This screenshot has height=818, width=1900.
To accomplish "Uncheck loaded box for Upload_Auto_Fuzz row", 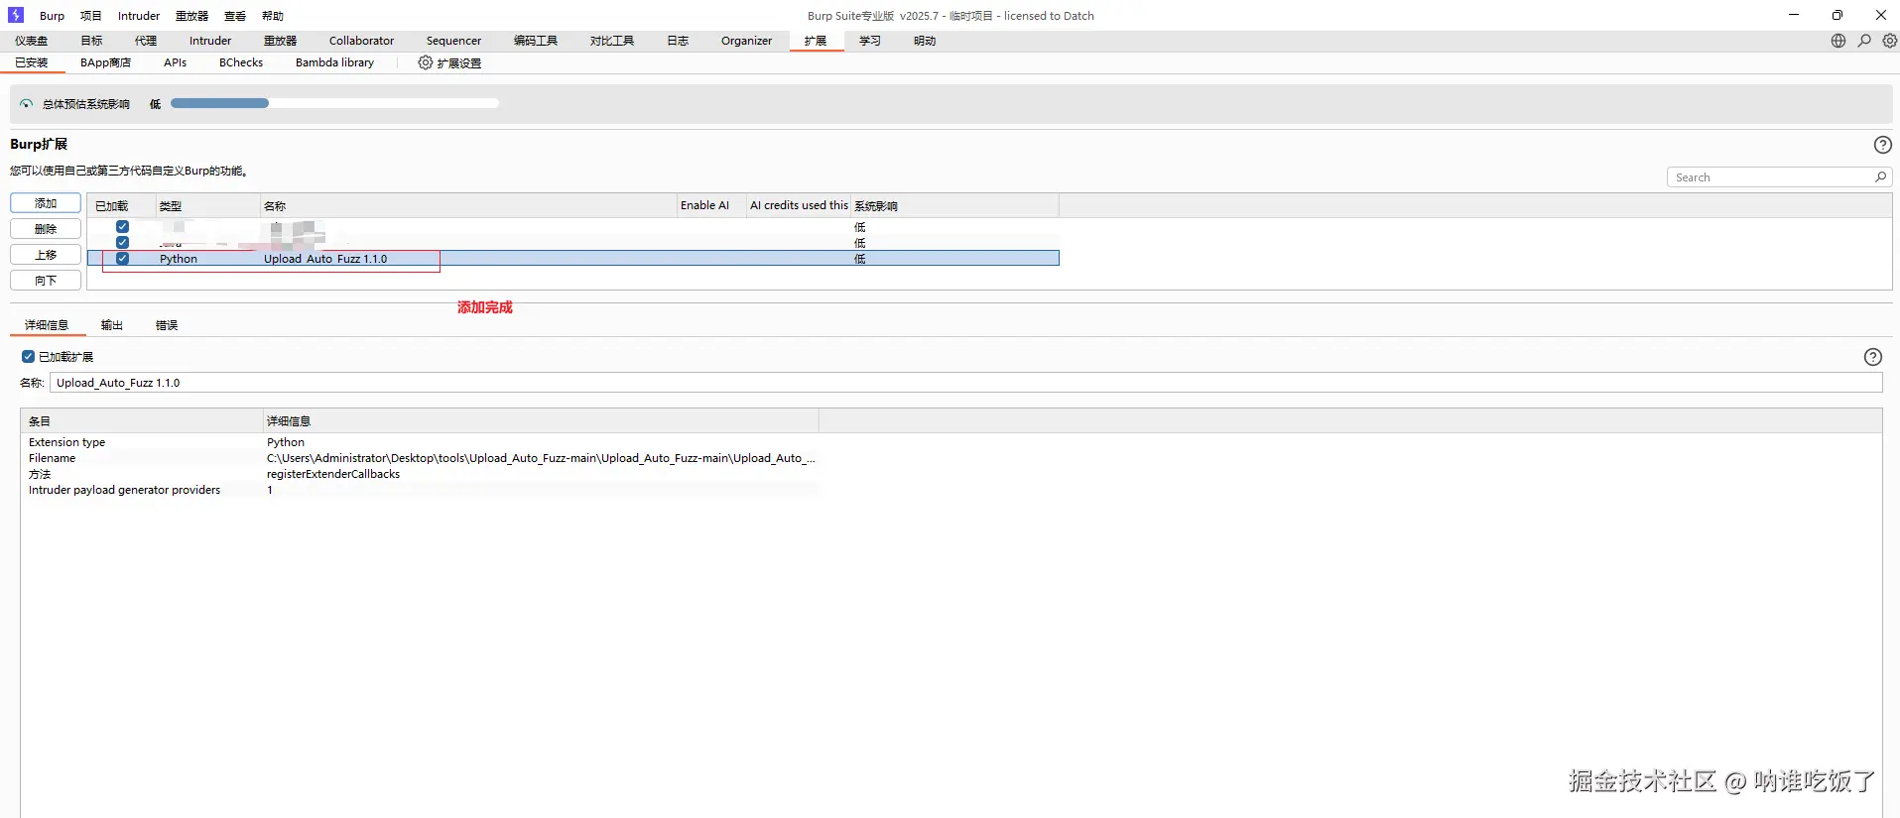I will [x=122, y=259].
